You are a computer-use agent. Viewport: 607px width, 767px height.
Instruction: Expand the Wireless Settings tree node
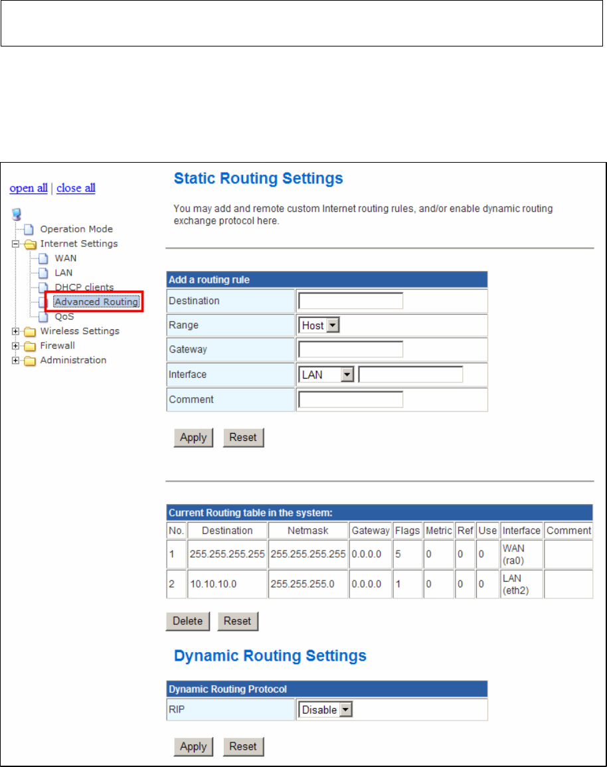coord(16,331)
